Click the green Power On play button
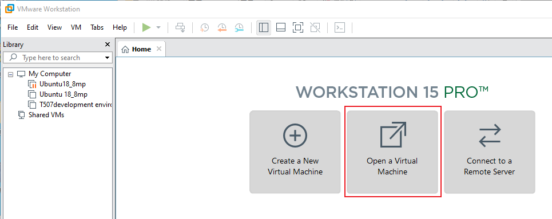The width and height of the screenshot is (552, 219). point(146,27)
